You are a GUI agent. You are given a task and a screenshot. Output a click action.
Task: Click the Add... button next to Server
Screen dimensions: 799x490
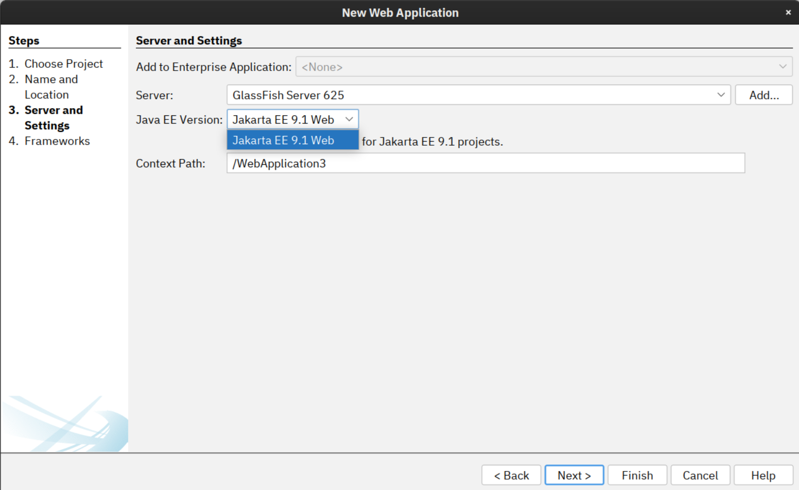pyautogui.click(x=764, y=95)
